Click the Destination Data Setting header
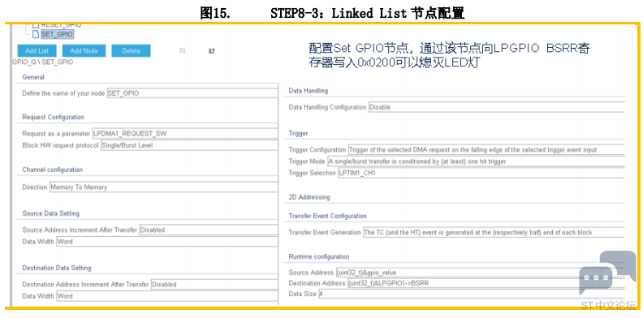Image resolution: width=643 pixels, height=318 pixels. [57, 268]
